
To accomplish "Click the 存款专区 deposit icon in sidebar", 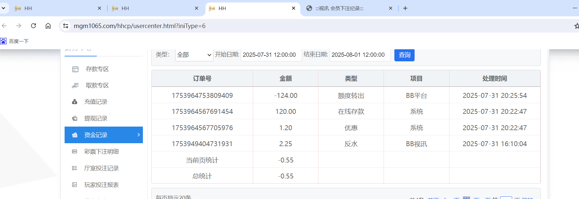I will [75, 69].
